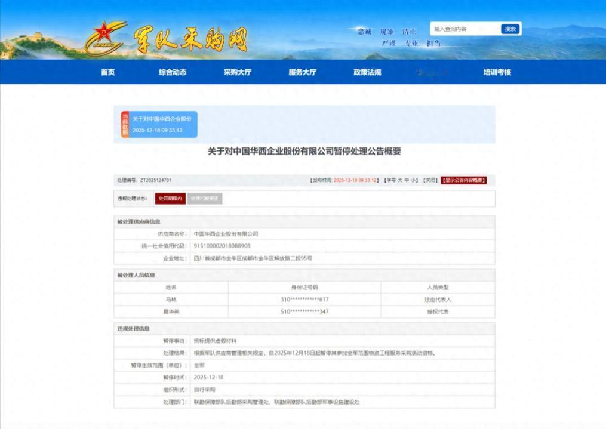Click the blue 搜索 button
The height and width of the screenshot is (429, 606).
tap(510, 29)
